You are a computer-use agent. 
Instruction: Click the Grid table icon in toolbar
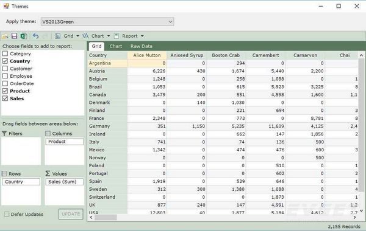(58, 36)
